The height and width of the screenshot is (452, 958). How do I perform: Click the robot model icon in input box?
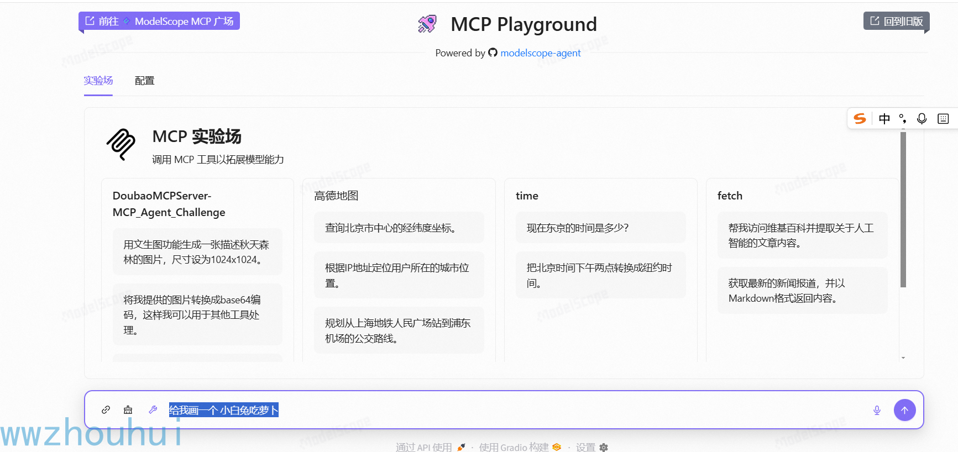(128, 409)
